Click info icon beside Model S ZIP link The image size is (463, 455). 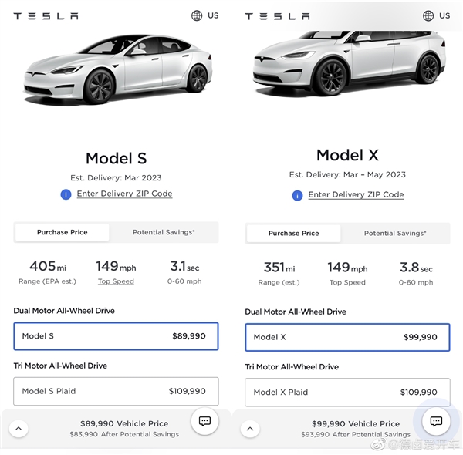click(66, 194)
